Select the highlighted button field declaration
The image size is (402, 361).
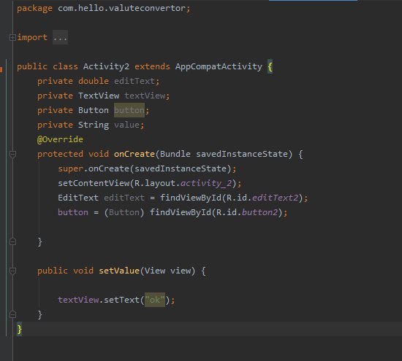[x=129, y=110]
